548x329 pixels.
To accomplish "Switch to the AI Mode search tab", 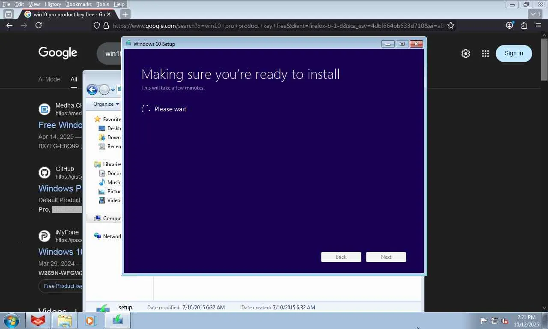I will (x=49, y=79).
